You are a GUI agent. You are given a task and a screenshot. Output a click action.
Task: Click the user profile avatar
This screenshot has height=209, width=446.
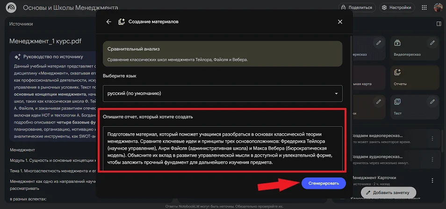coord(438,7)
